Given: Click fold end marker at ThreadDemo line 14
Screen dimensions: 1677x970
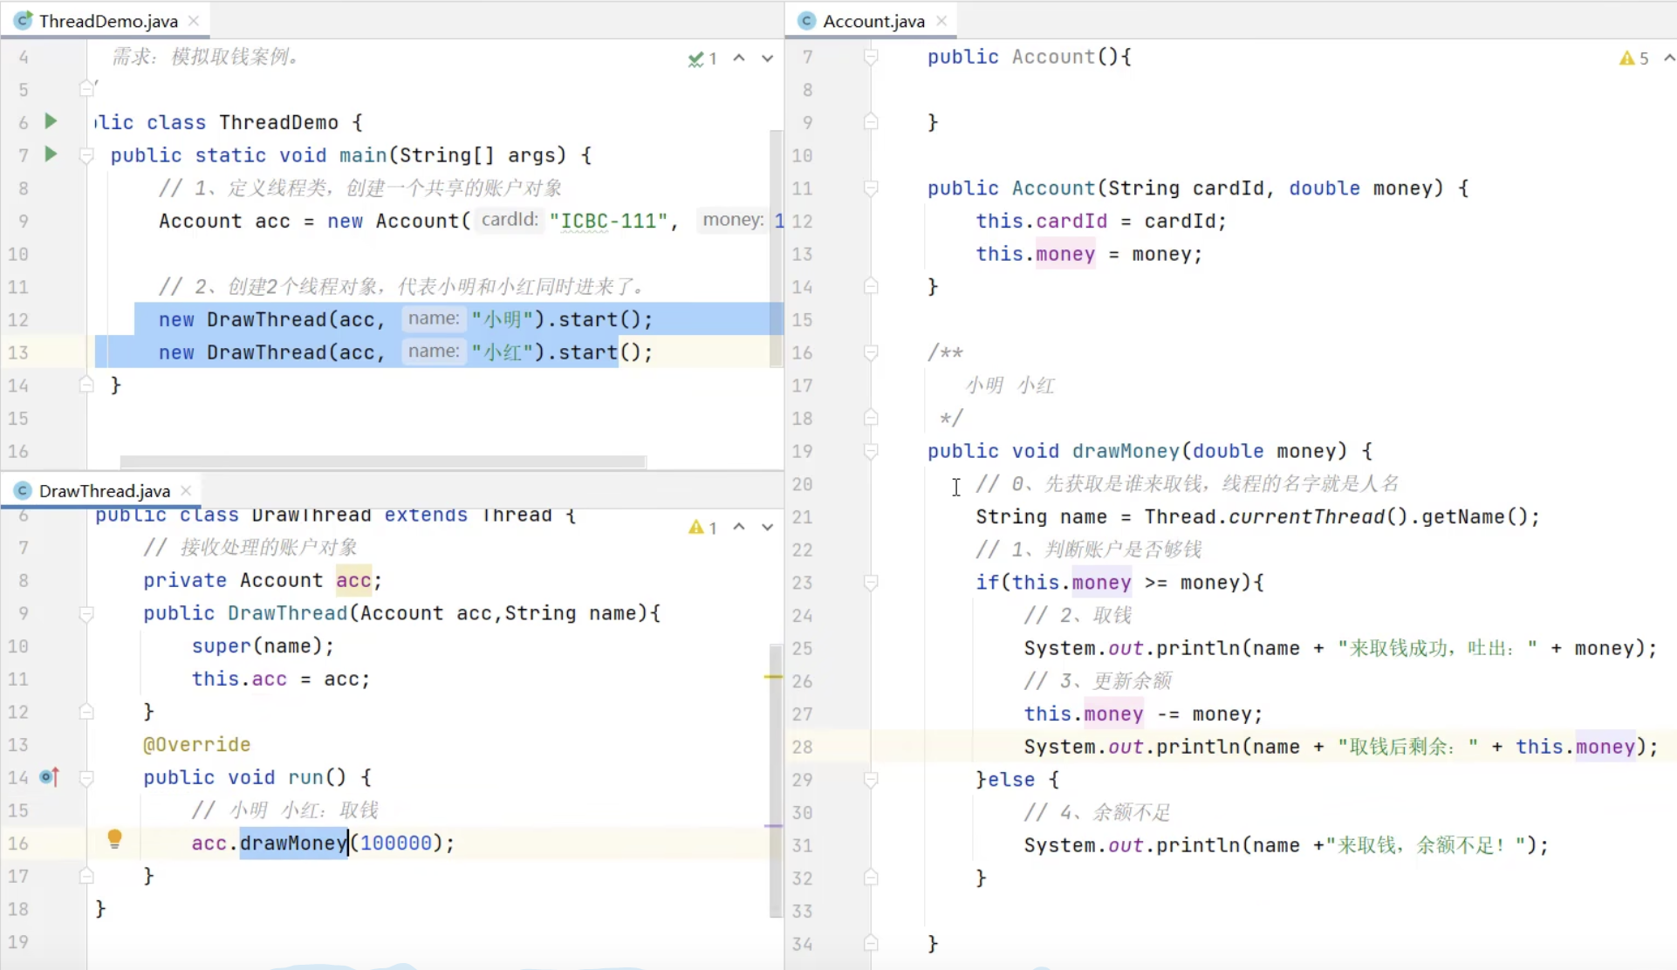Looking at the screenshot, I should point(86,385).
